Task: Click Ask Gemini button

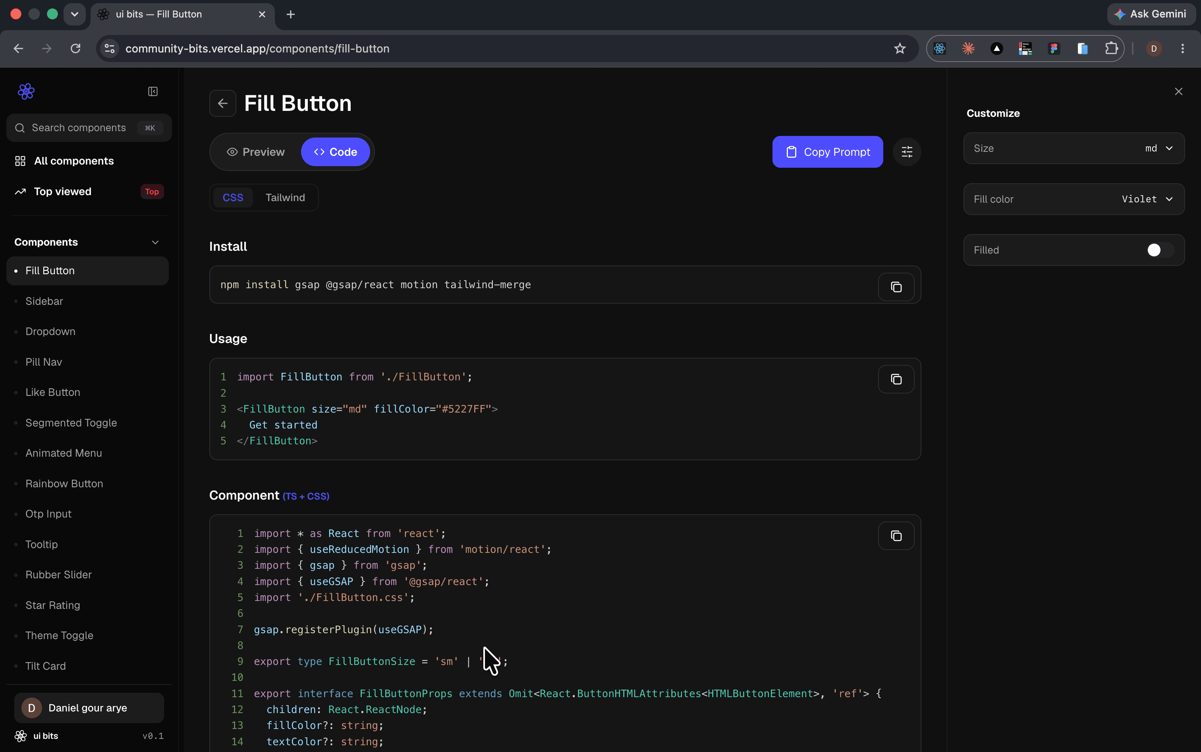Action: (x=1151, y=14)
